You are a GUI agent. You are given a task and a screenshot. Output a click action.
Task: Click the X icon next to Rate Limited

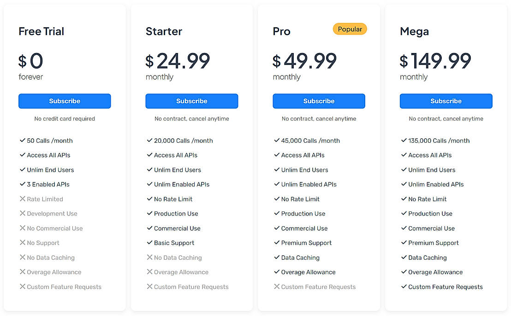pos(22,199)
